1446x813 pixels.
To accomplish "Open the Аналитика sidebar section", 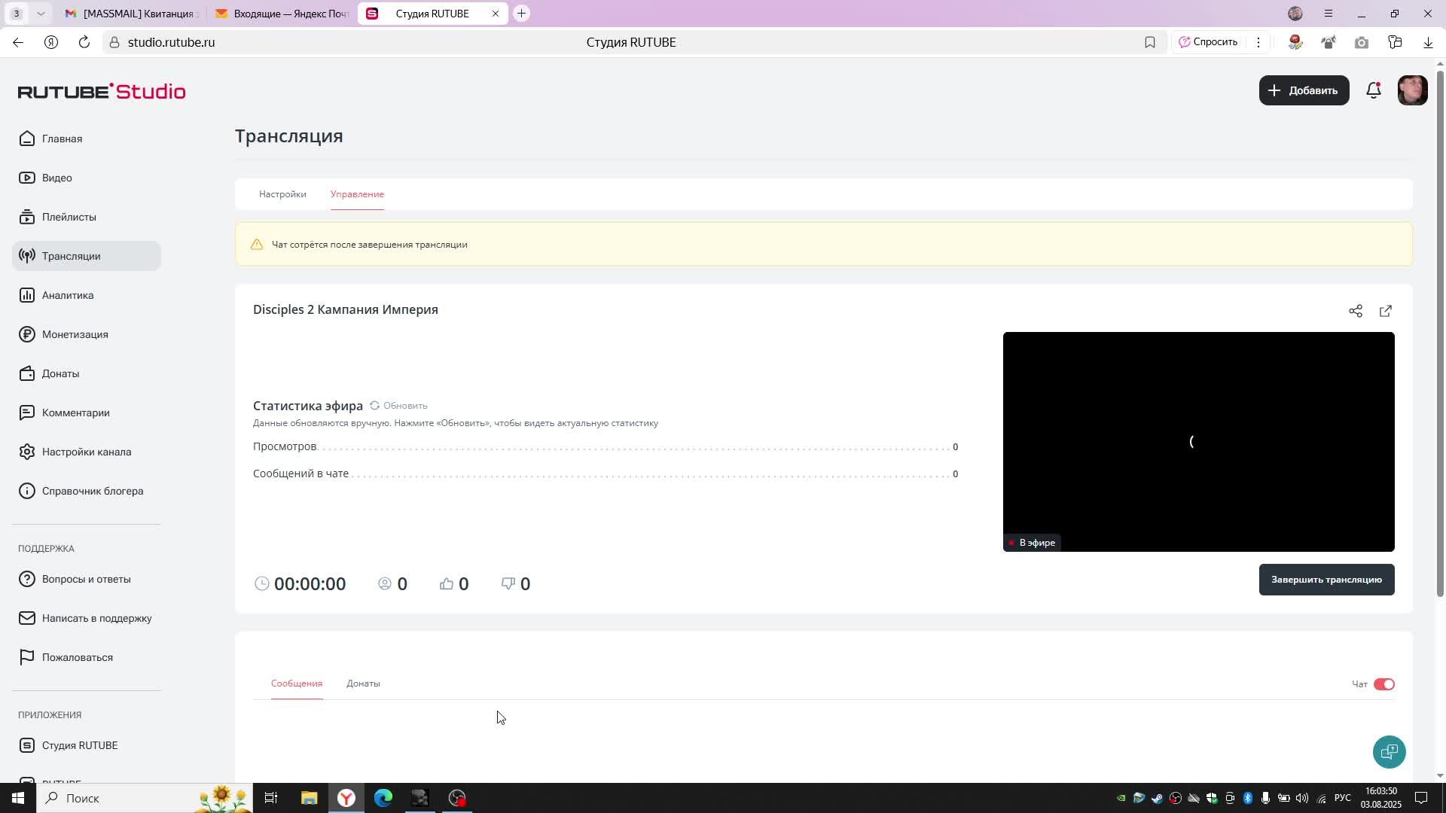I will (x=68, y=295).
